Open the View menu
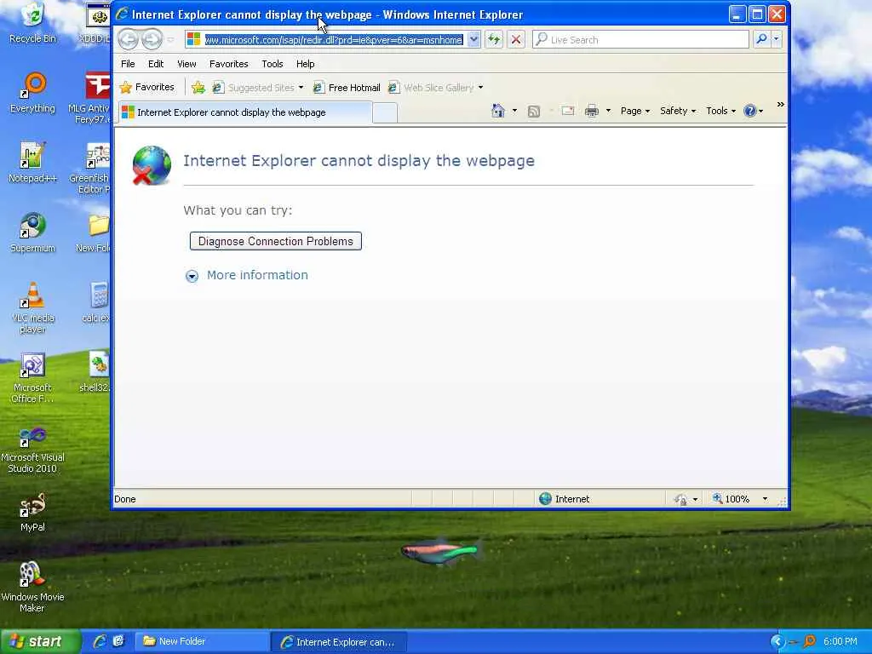Viewport: 872px width, 654px height. 186,64
